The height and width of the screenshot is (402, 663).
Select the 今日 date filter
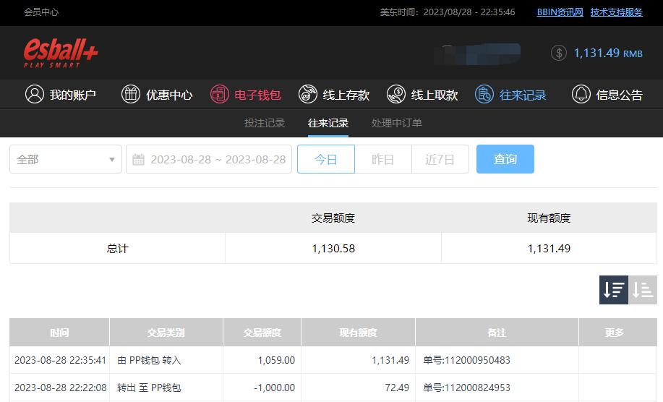click(326, 159)
